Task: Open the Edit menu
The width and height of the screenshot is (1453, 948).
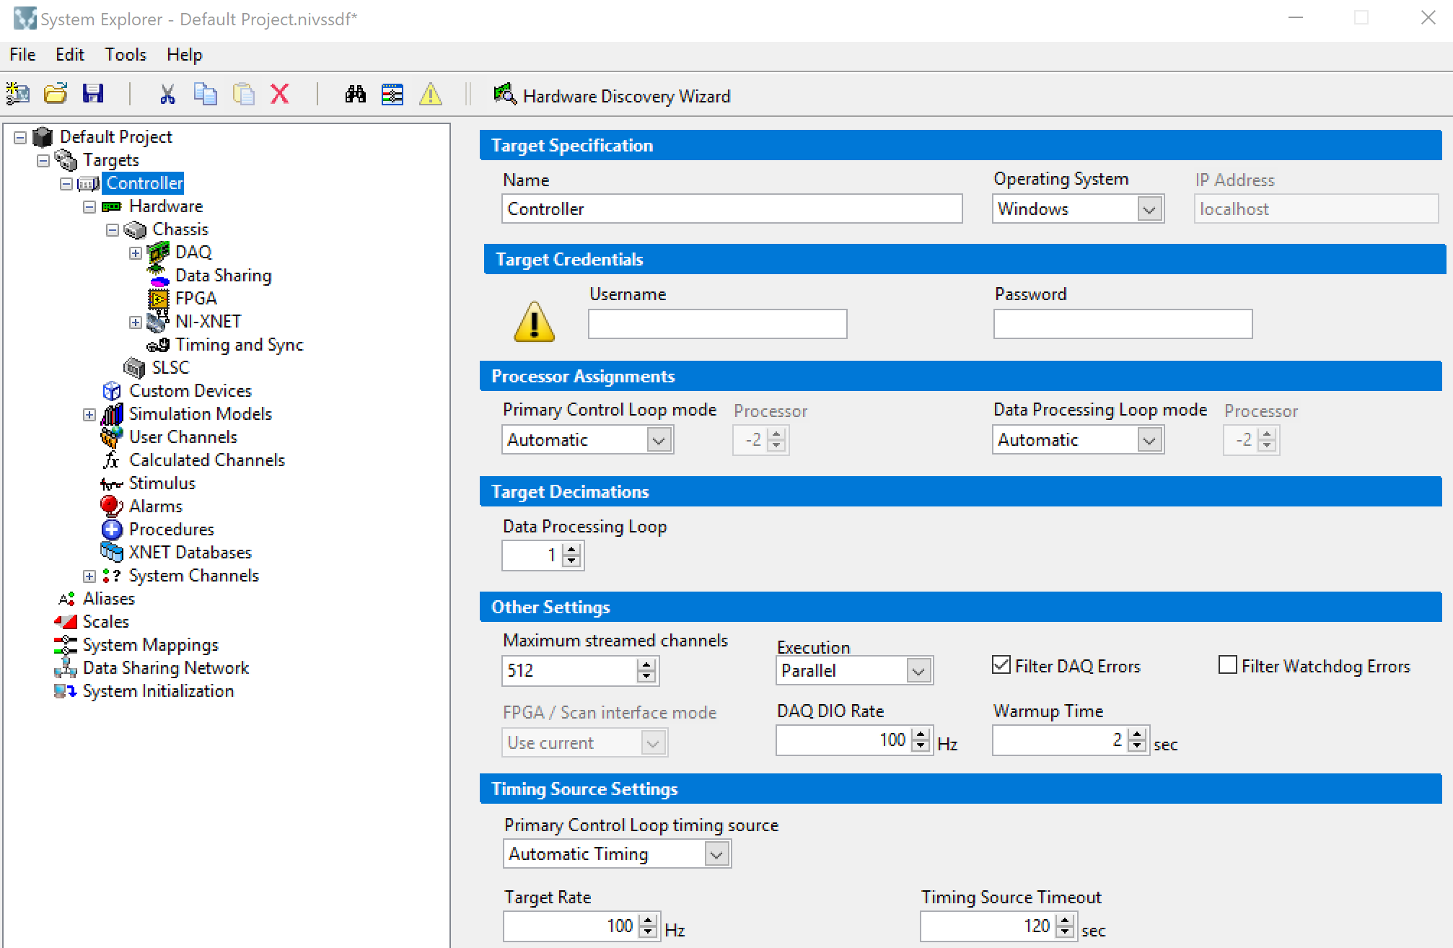Action: 69,55
